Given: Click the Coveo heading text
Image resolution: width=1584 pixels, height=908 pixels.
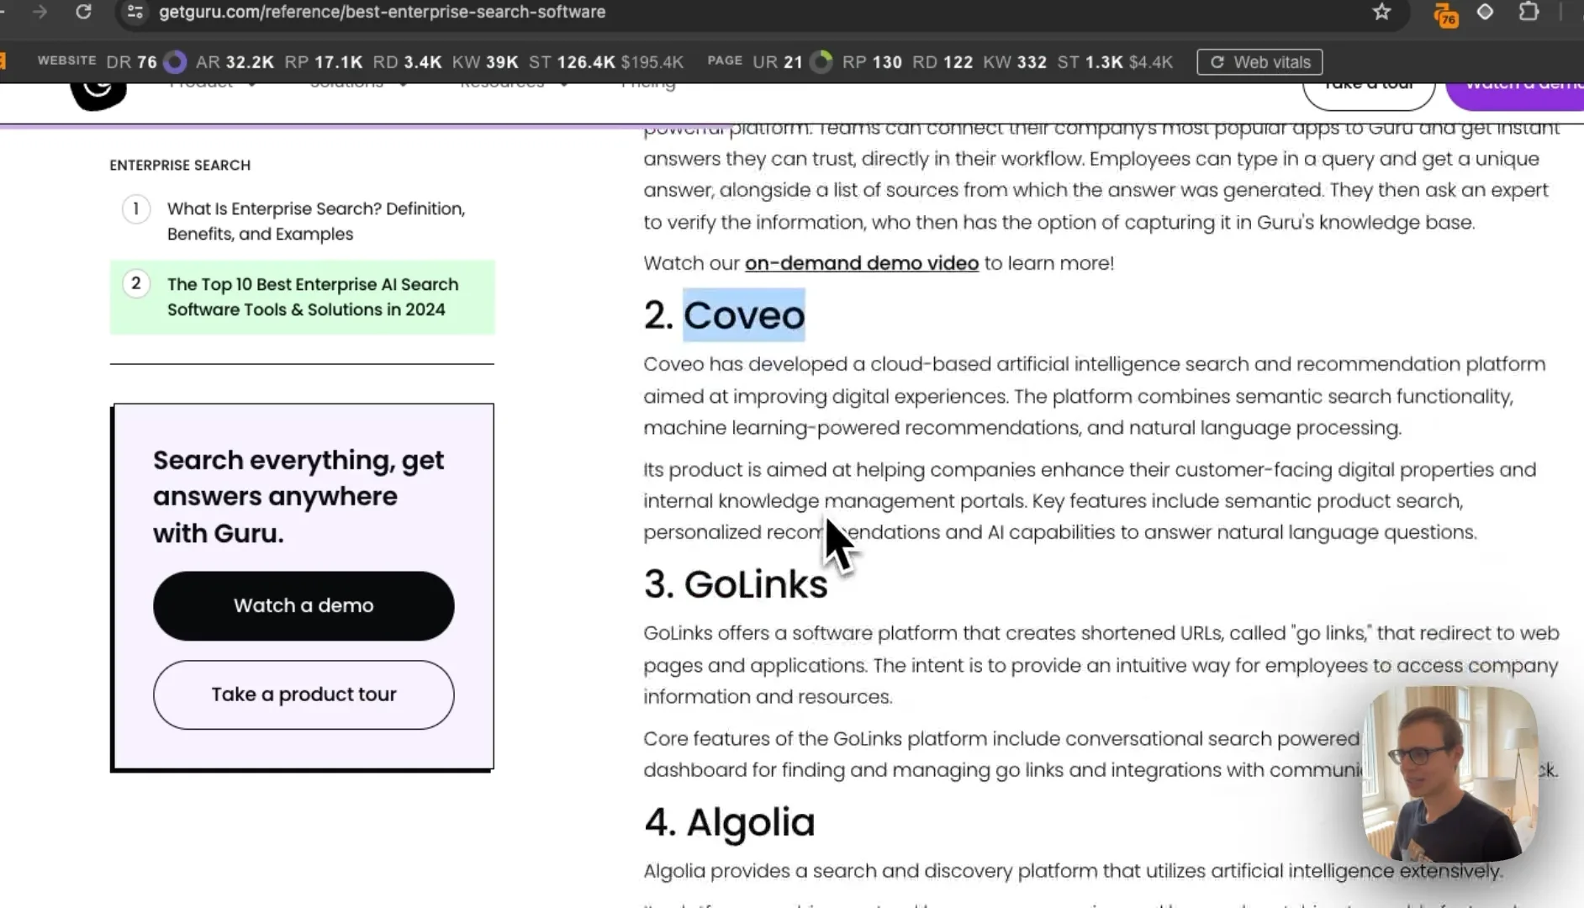Looking at the screenshot, I should 744,315.
